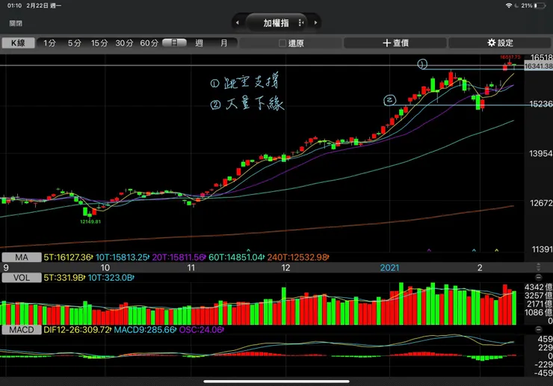Screen dimensions: 553x386
Task: Open the VOL indicator label
Action: click(x=22, y=278)
